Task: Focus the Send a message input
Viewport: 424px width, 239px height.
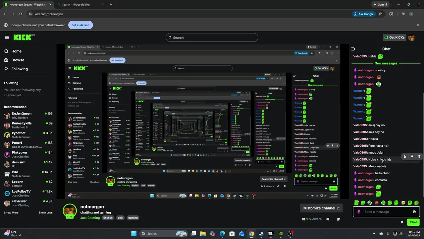Action: coord(386,212)
